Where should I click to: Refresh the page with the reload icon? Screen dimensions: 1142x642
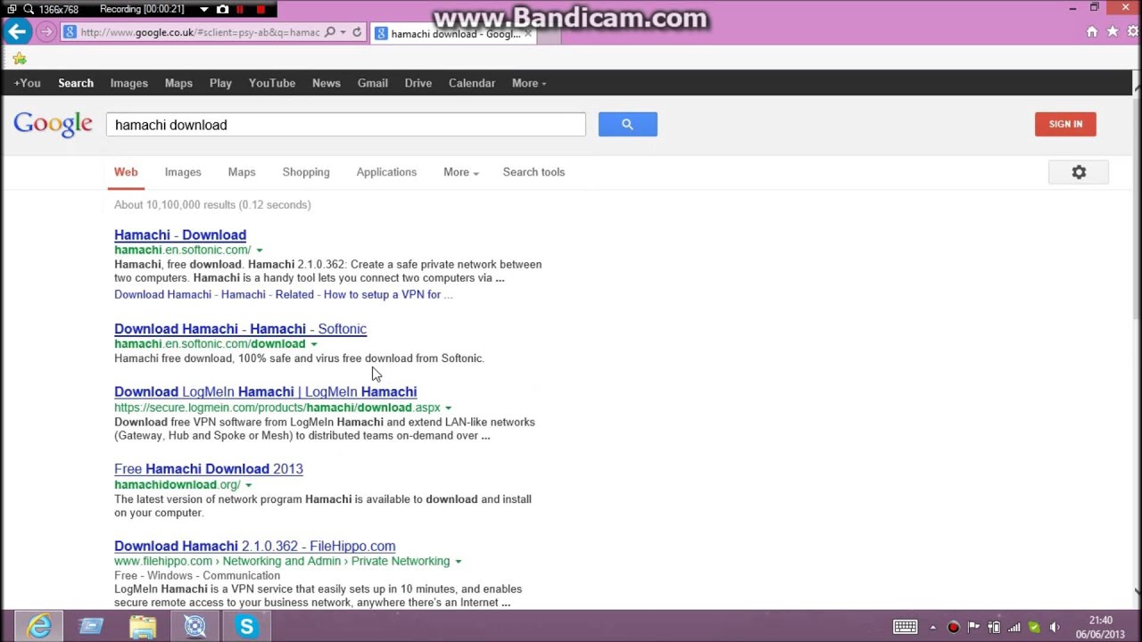357,32
